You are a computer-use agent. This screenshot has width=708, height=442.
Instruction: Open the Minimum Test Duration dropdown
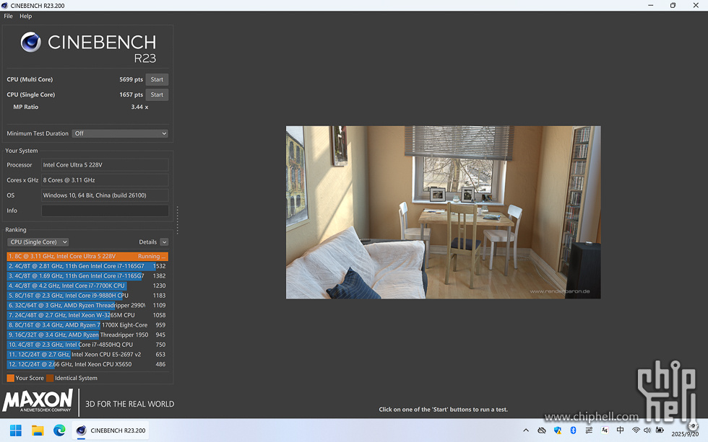point(120,134)
